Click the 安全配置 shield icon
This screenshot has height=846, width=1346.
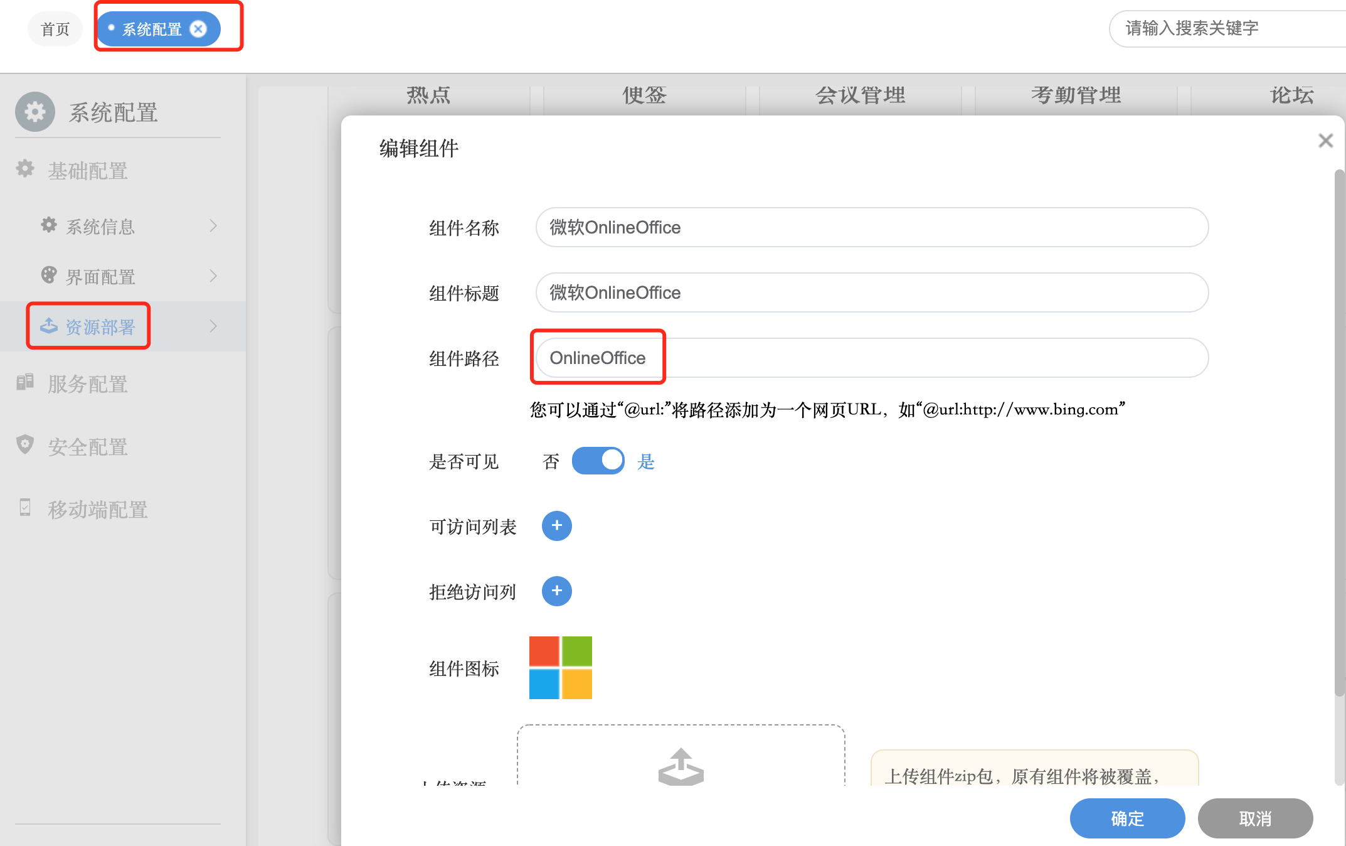pyautogui.click(x=25, y=445)
